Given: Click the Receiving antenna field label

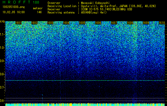Looking at the screenshot, I should 61,12.
